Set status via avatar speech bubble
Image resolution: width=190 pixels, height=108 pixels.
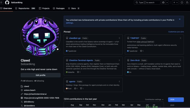58,49
